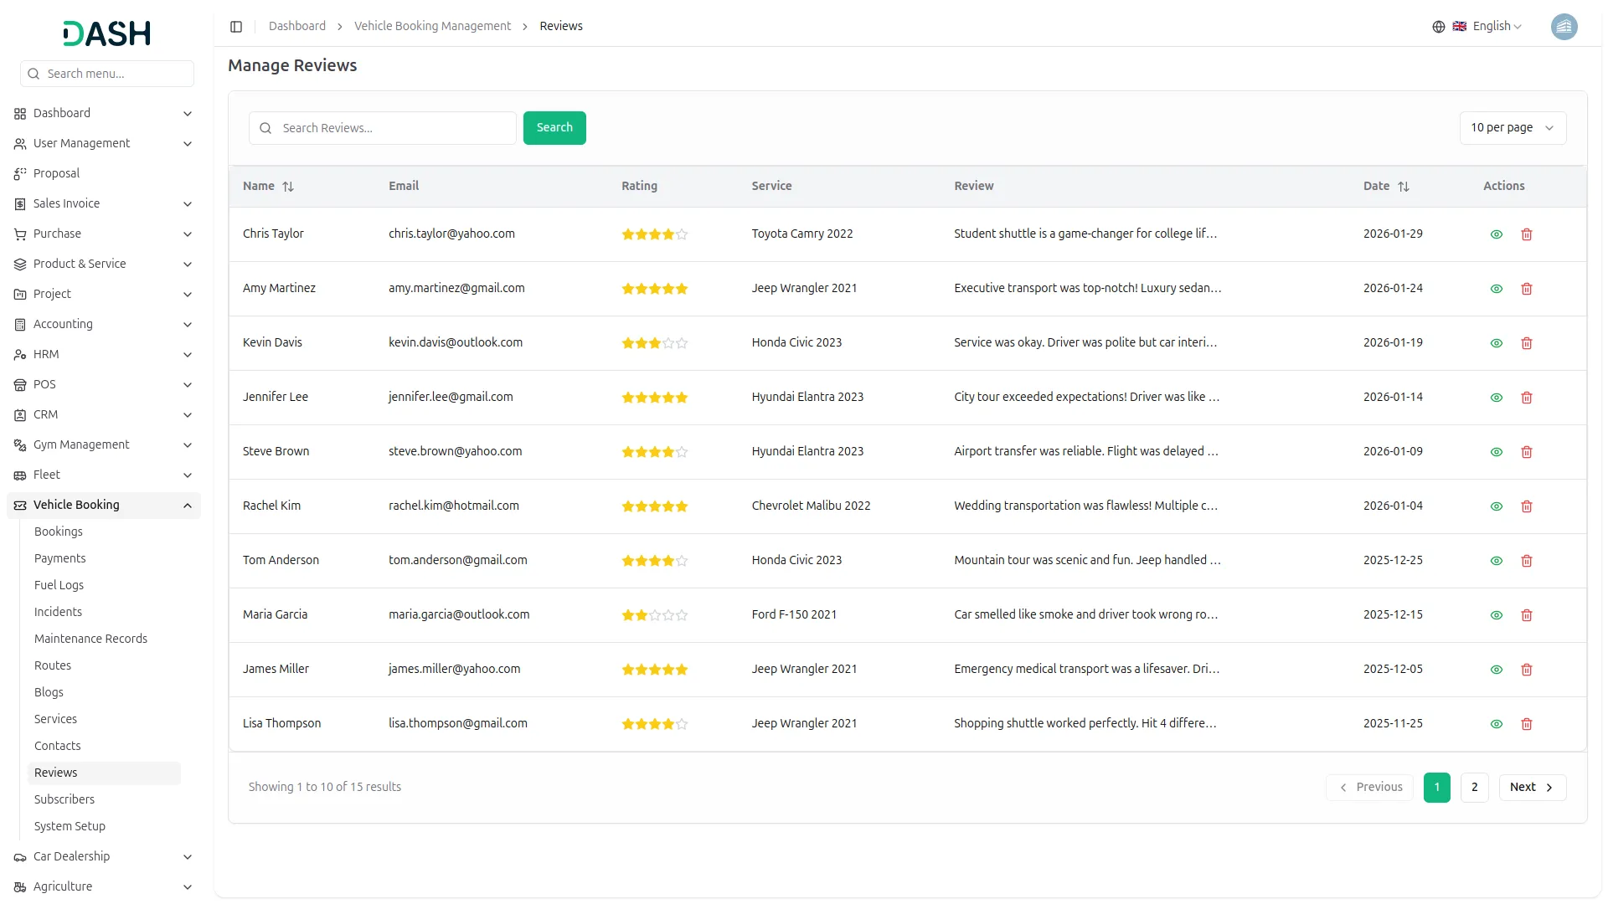
Task: Show Kevin Davis review details eye icon
Action: click(x=1496, y=343)
